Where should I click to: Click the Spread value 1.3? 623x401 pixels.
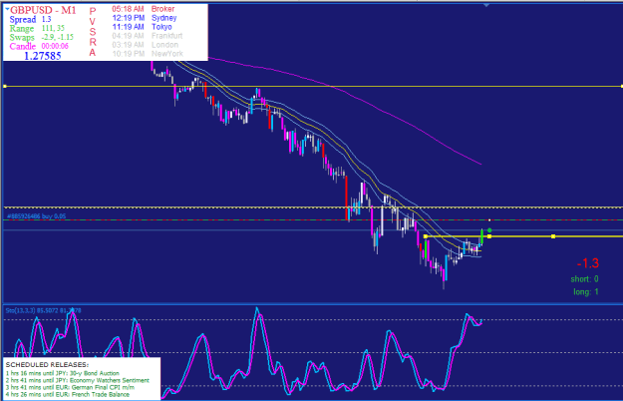click(x=46, y=19)
